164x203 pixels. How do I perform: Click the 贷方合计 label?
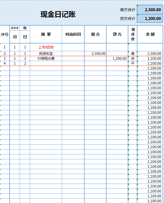pos(127,18)
